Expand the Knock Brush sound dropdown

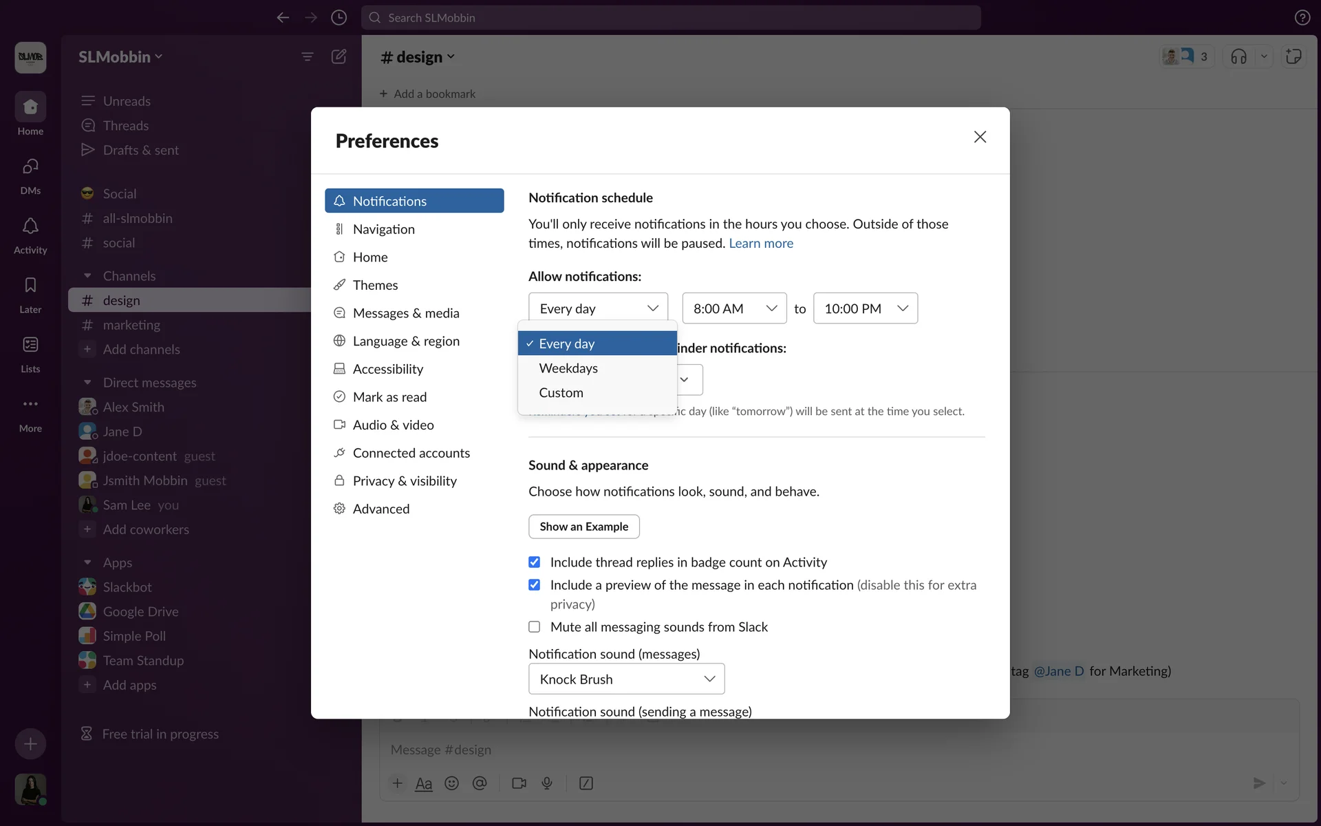point(626,679)
